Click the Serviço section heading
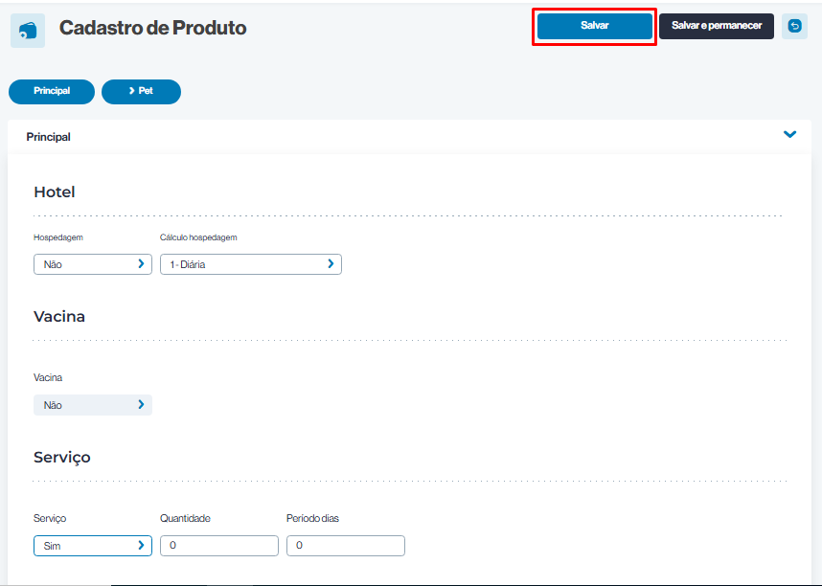 [62, 458]
